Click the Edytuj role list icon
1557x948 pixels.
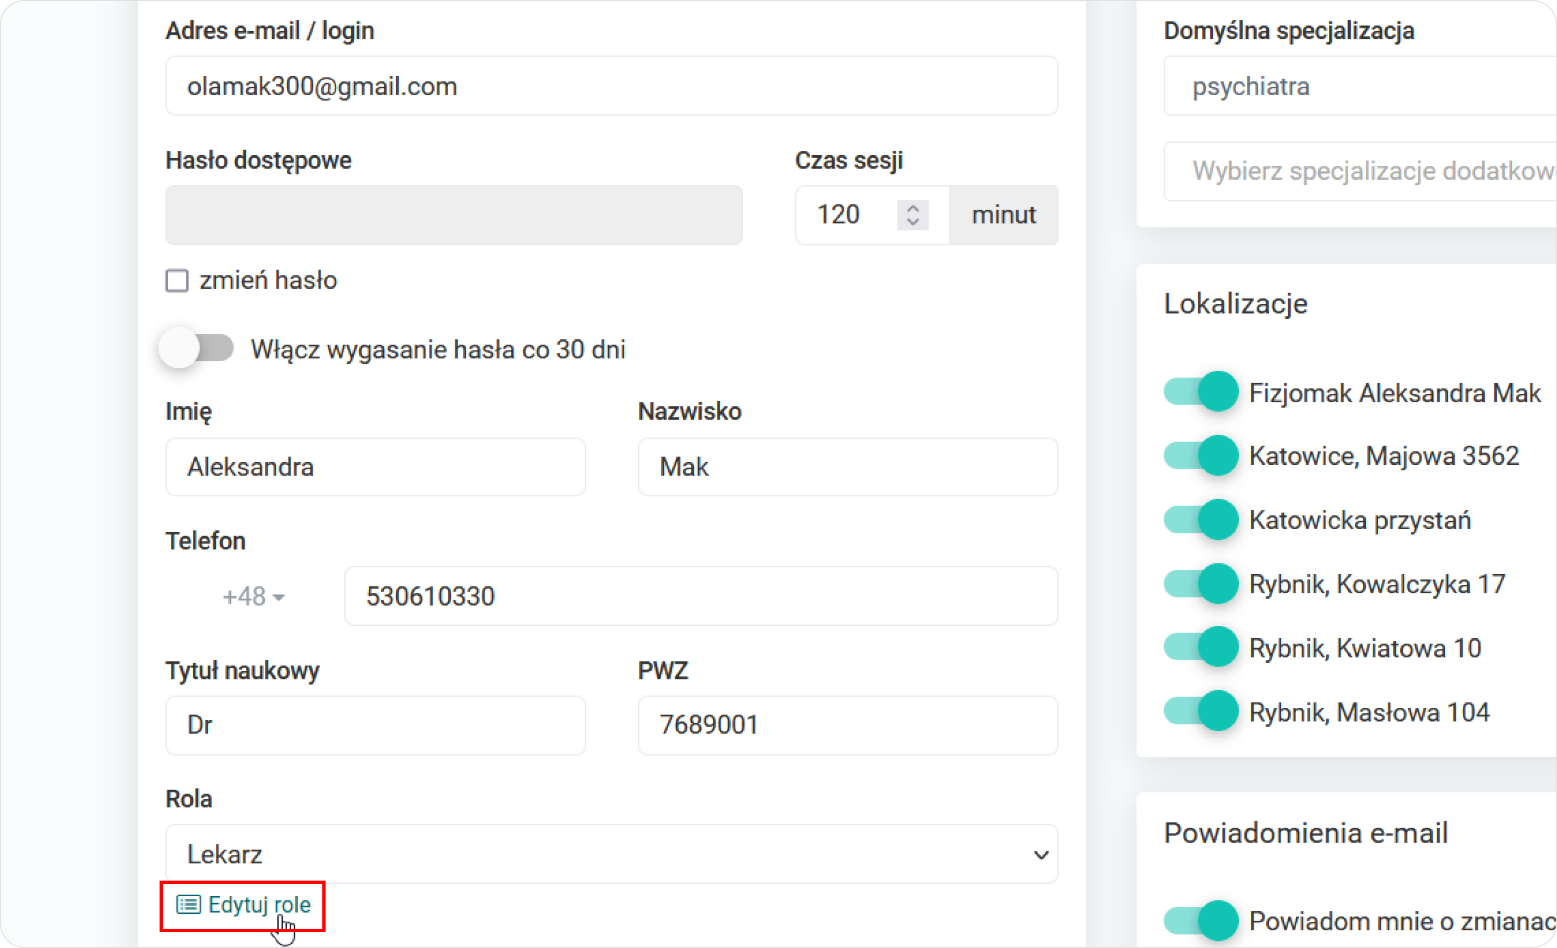(x=188, y=905)
